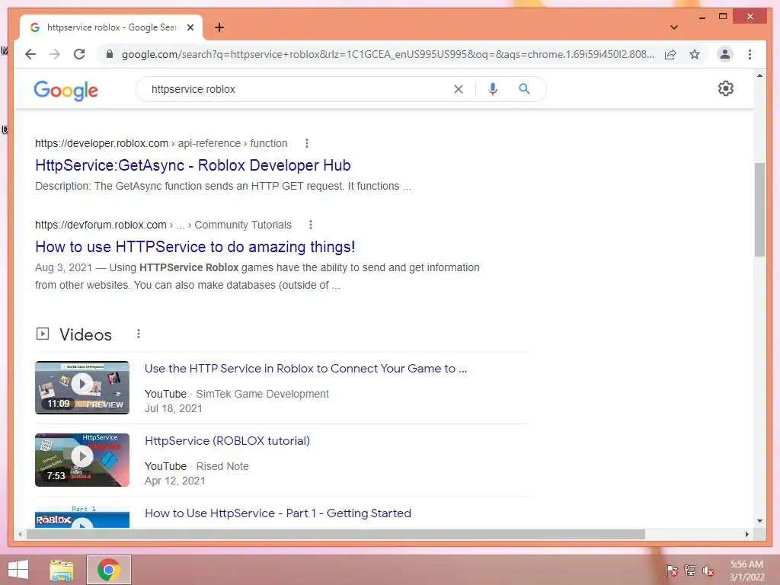This screenshot has height=585, width=780.
Task: Open File Explorer from taskbar
Action: tap(62, 570)
